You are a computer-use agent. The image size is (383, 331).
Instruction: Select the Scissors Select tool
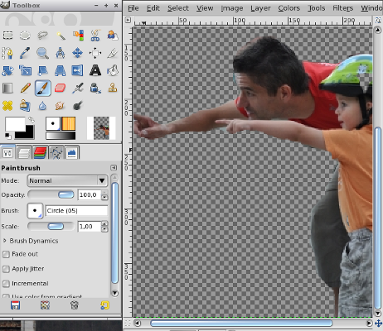[95, 35]
